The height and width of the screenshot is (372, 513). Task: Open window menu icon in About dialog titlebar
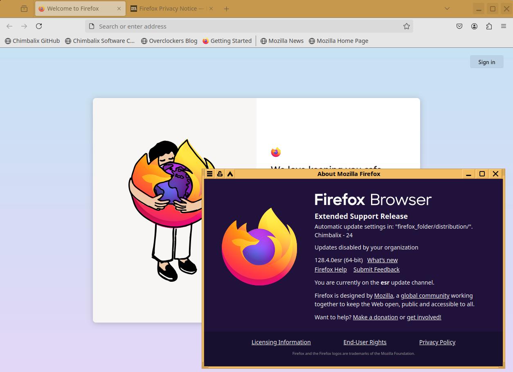pos(209,174)
